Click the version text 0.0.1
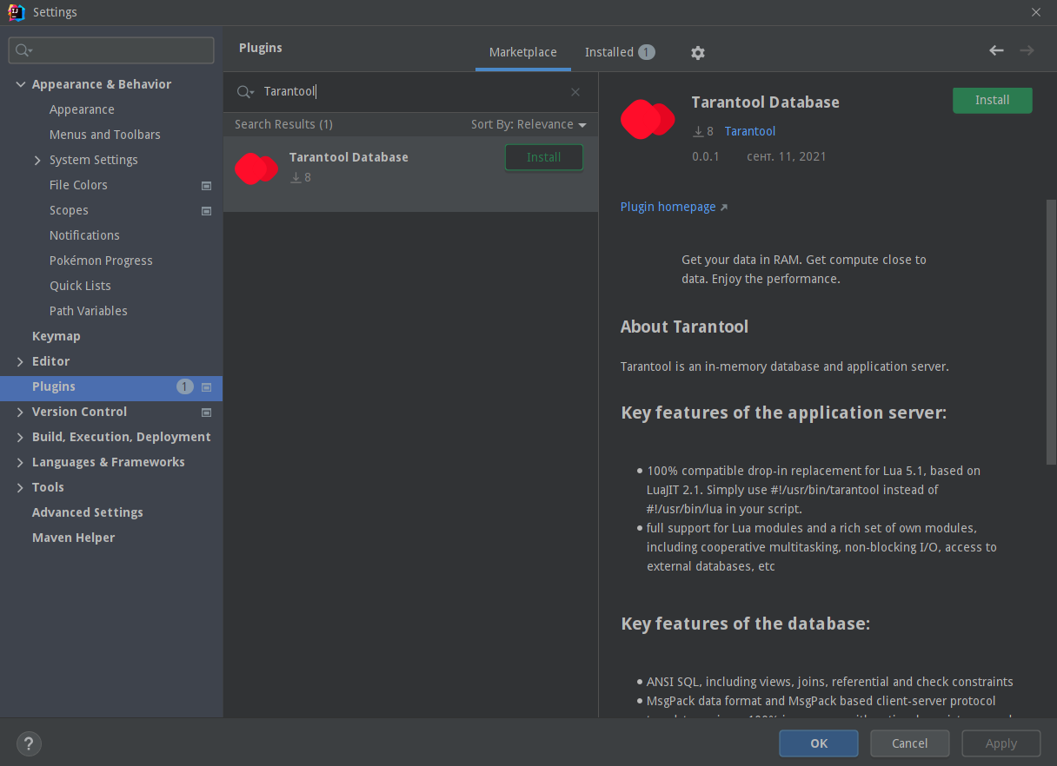1057x766 pixels. (706, 156)
